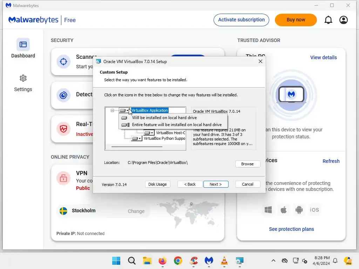Image resolution: width=359 pixels, height=269 pixels.
Task: Open See protection plans link
Action: [291, 229]
